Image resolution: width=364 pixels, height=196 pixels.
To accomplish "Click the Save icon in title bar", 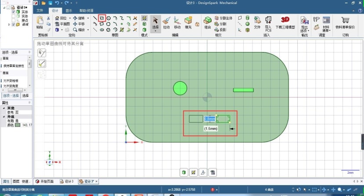I will pos(50,3).
